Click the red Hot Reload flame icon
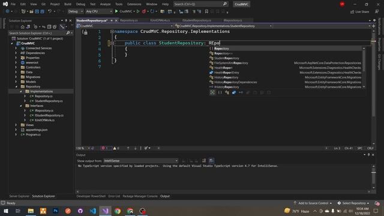 [144, 11]
